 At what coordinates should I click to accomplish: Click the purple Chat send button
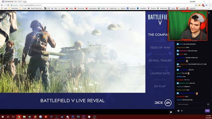click(x=207, y=111)
